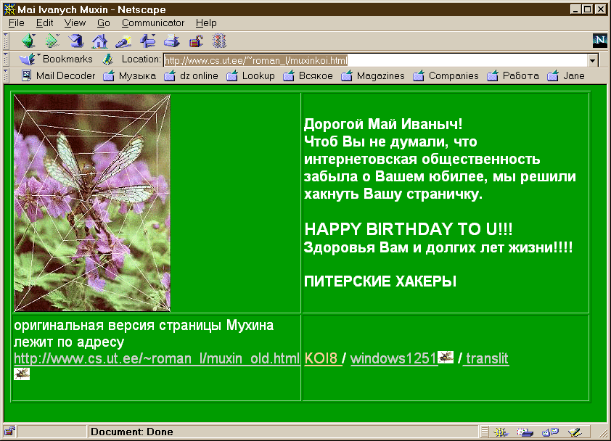
Task: Open the Mail Decoder personal toolbar item
Action: click(x=59, y=75)
